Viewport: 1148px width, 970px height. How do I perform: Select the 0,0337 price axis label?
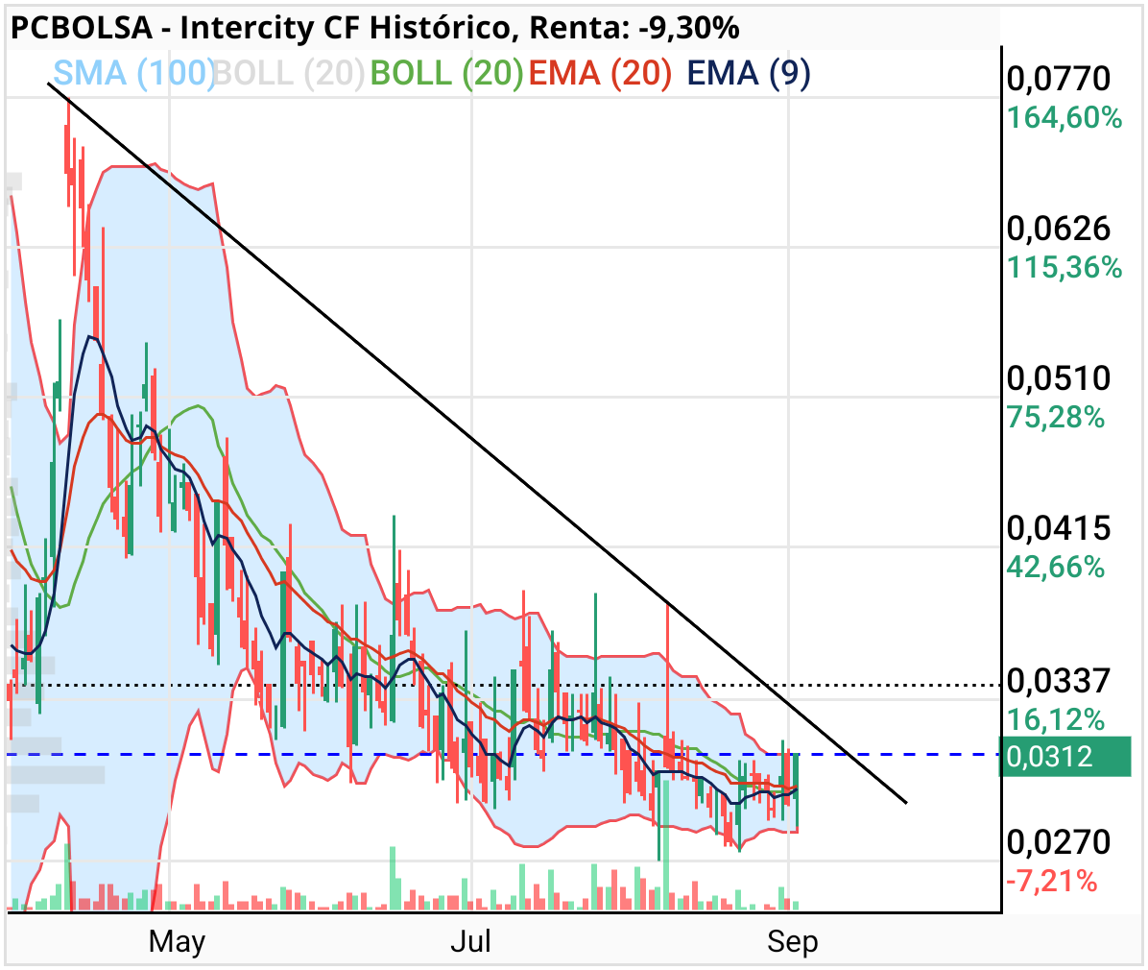[1059, 681]
